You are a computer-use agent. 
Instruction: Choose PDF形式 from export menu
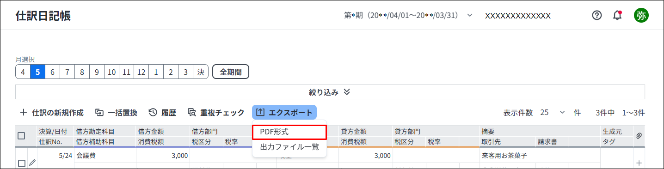pos(289,132)
